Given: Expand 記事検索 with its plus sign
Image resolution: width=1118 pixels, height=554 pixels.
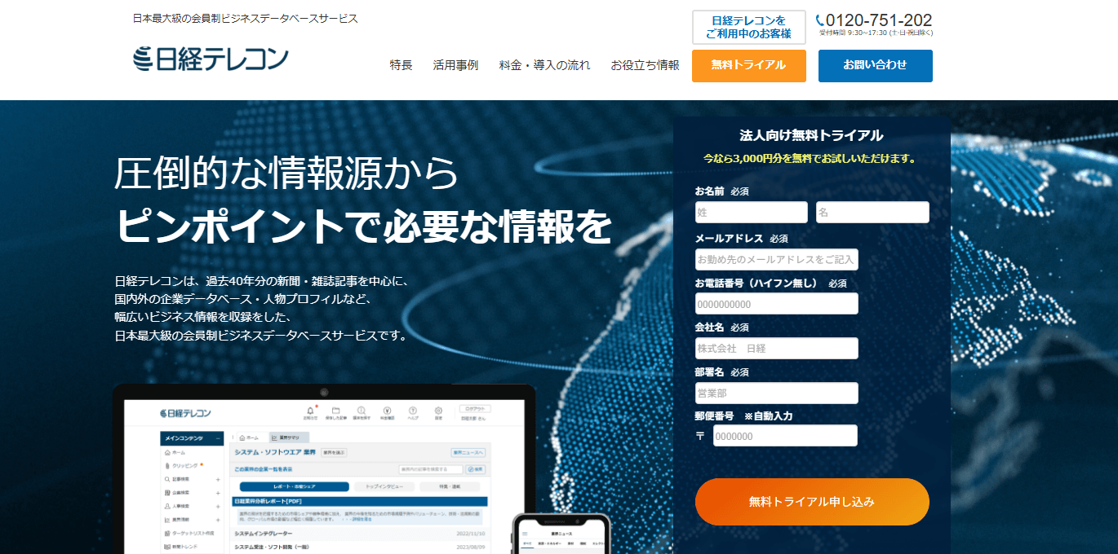Looking at the screenshot, I should pos(218,480).
